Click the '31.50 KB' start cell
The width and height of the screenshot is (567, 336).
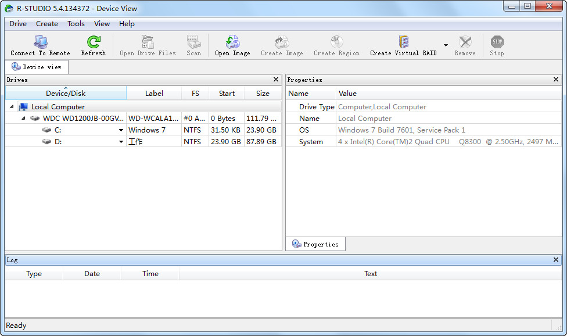pos(227,130)
